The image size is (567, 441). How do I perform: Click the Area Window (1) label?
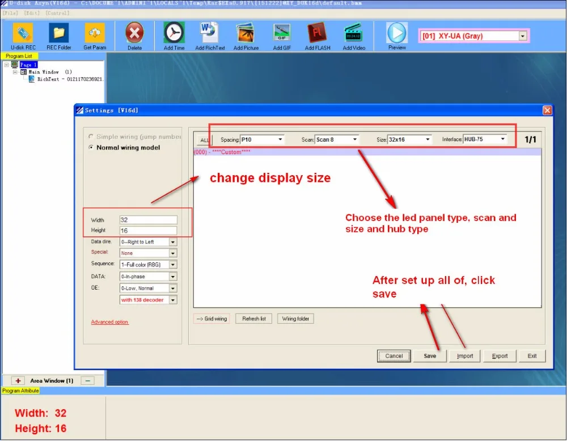pos(52,381)
